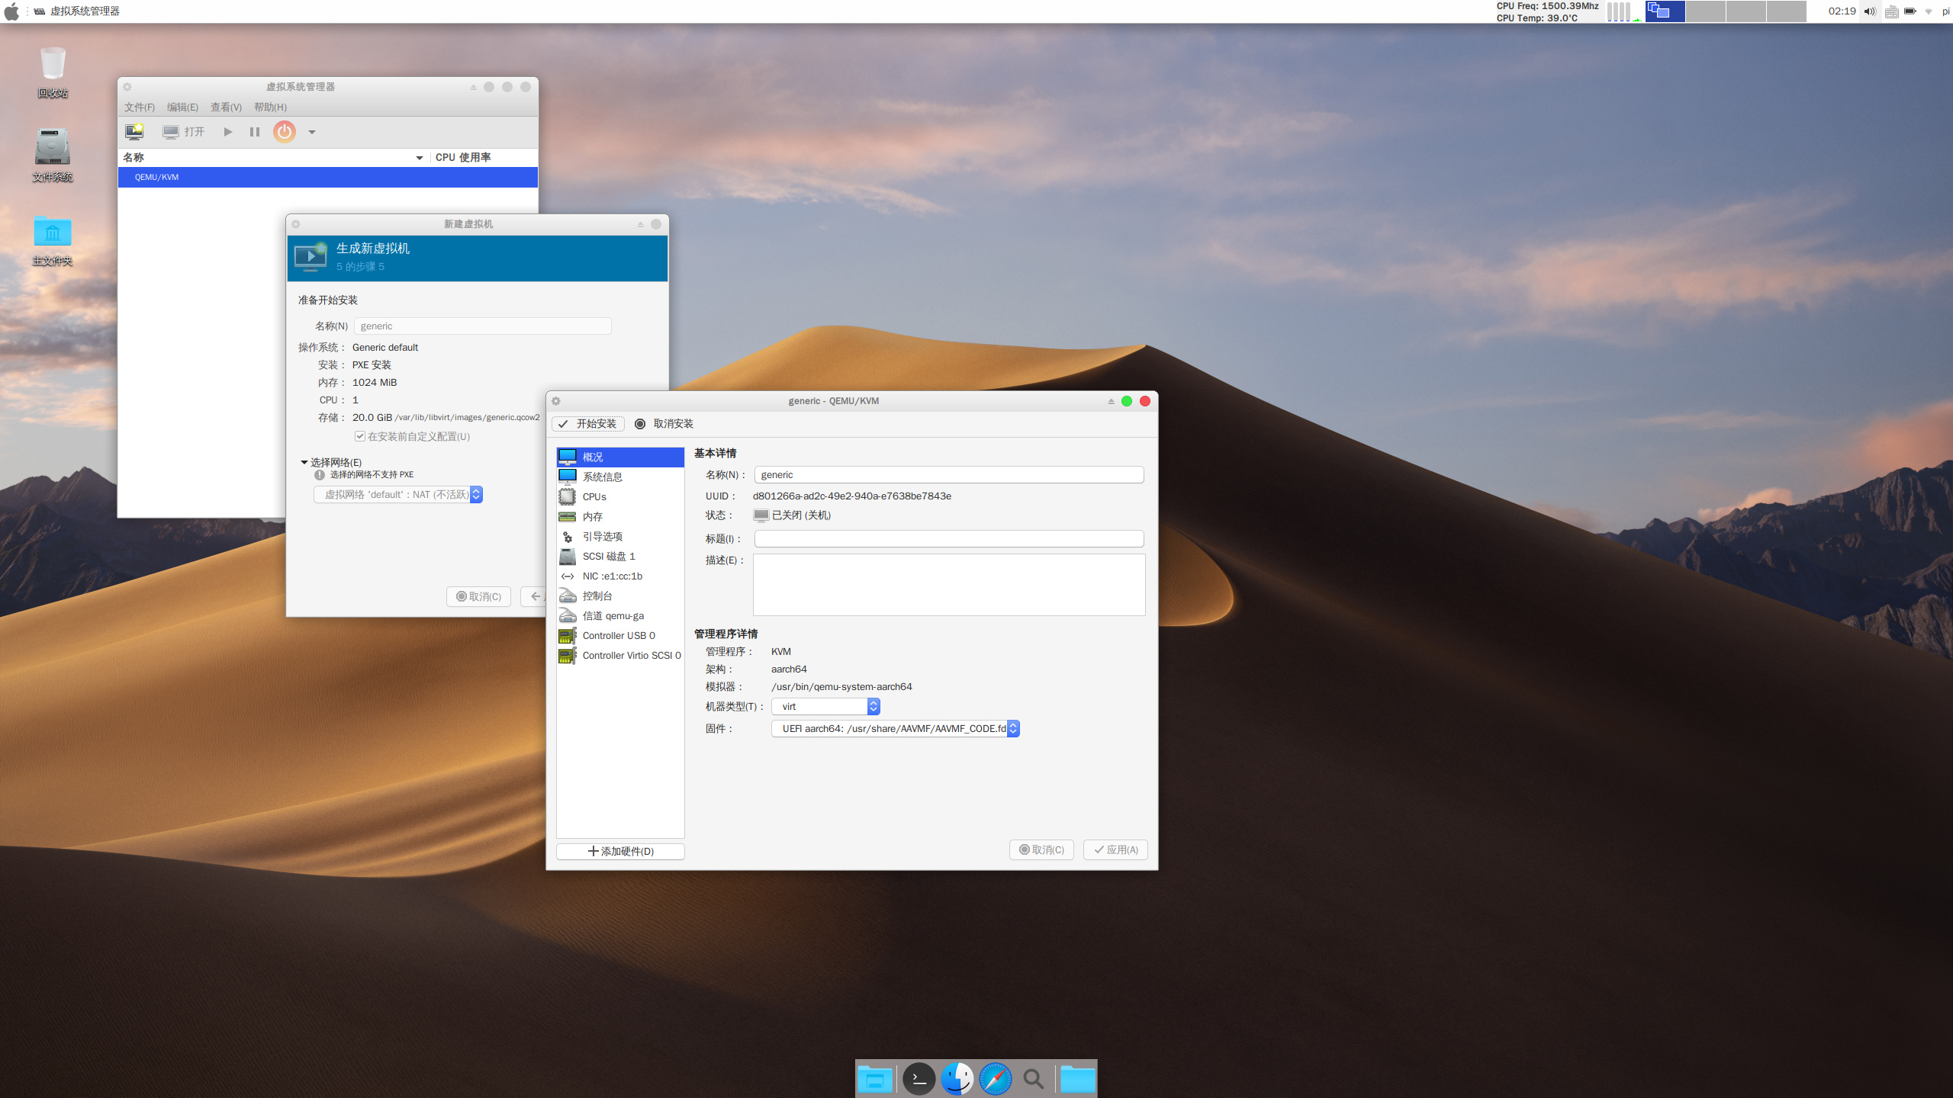This screenshot has height=1098, width=1953.
Task: Click the pause virtual machine icon
Action: tap(255, 132)
